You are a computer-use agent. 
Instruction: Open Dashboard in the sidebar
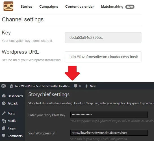15,96
